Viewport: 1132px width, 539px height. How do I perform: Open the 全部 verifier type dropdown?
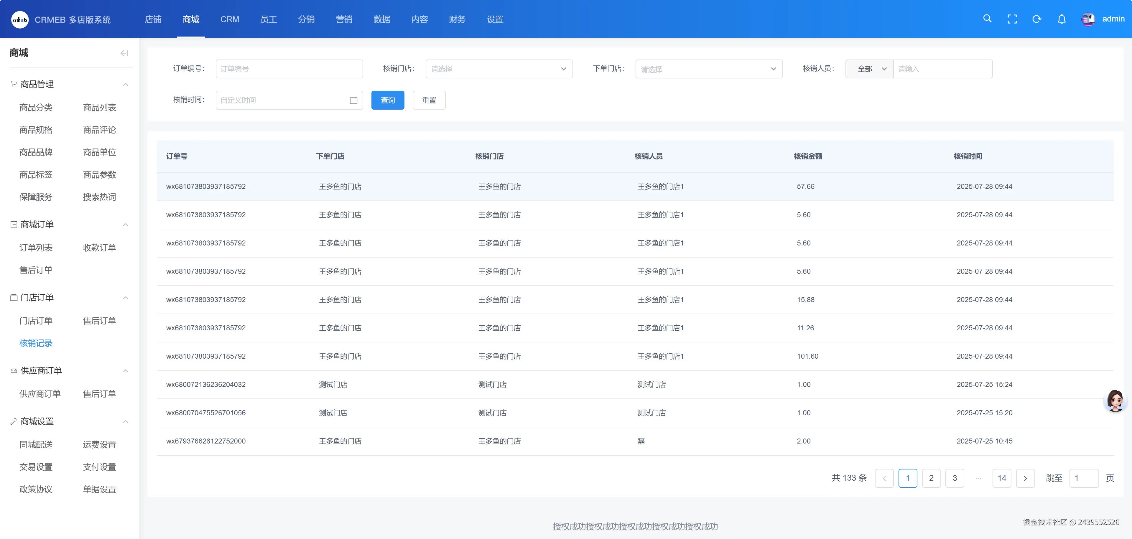point(869,69)
